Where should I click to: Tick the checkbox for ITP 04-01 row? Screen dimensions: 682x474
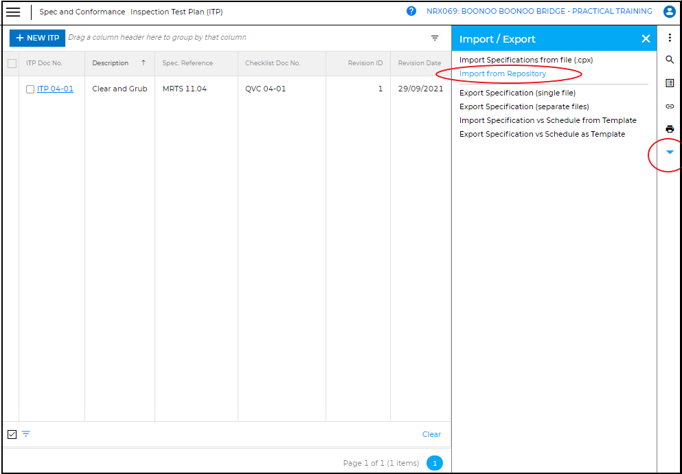pyautogui.click(x=30, y=89)
